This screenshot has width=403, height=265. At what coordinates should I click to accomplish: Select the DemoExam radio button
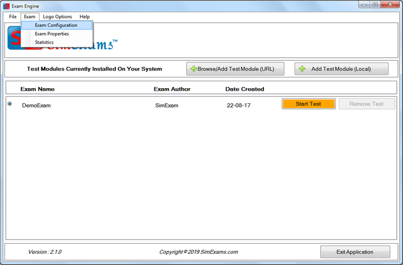[x=10, y=104]
